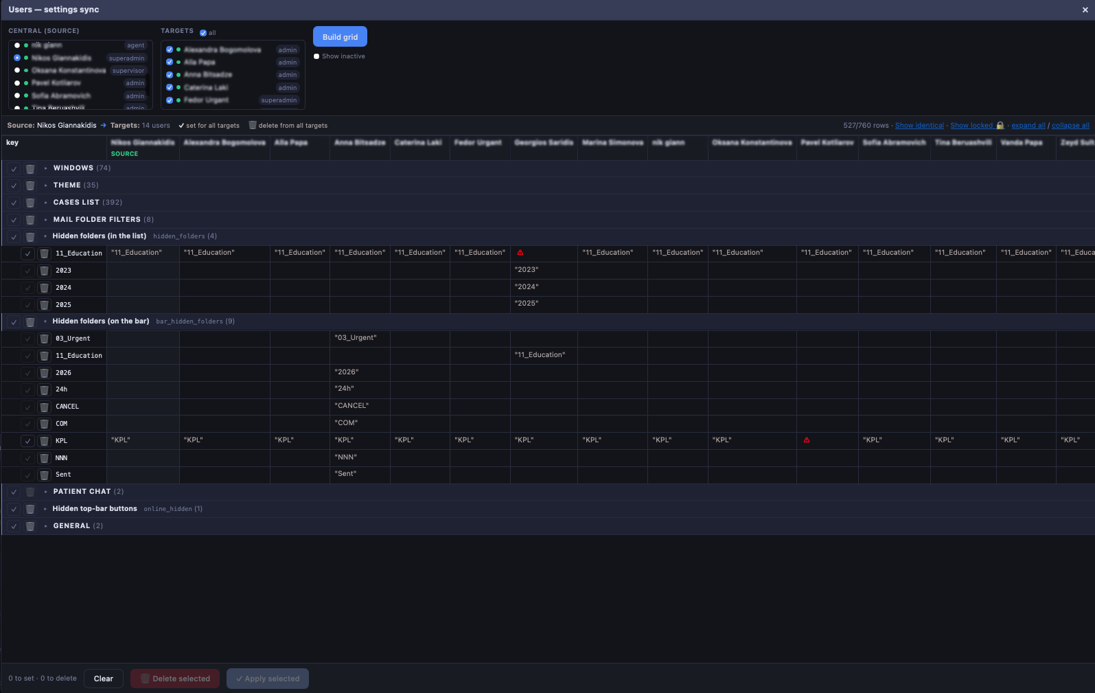Select Oksana Konstantinova as central source
The image size is (1095, 693).
pyautogui.click(x=17, y=70)
